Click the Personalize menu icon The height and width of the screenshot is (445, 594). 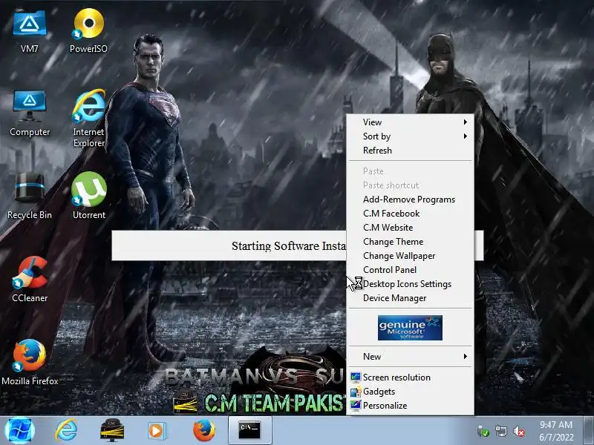[356, 405]
